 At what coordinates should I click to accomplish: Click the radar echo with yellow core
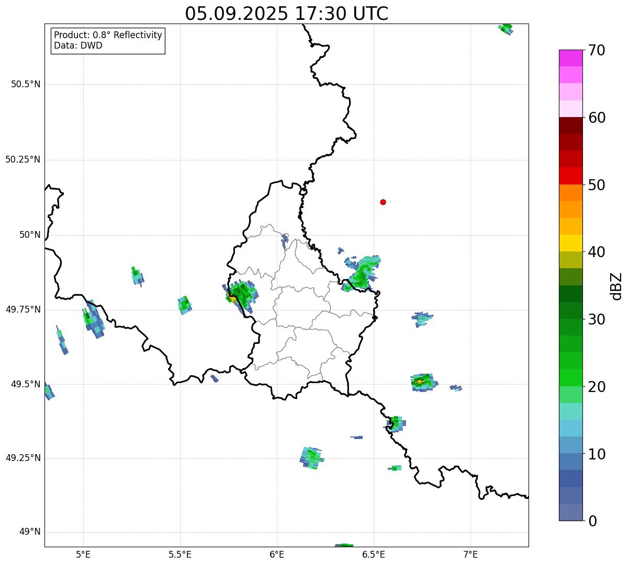click(420, 382)
